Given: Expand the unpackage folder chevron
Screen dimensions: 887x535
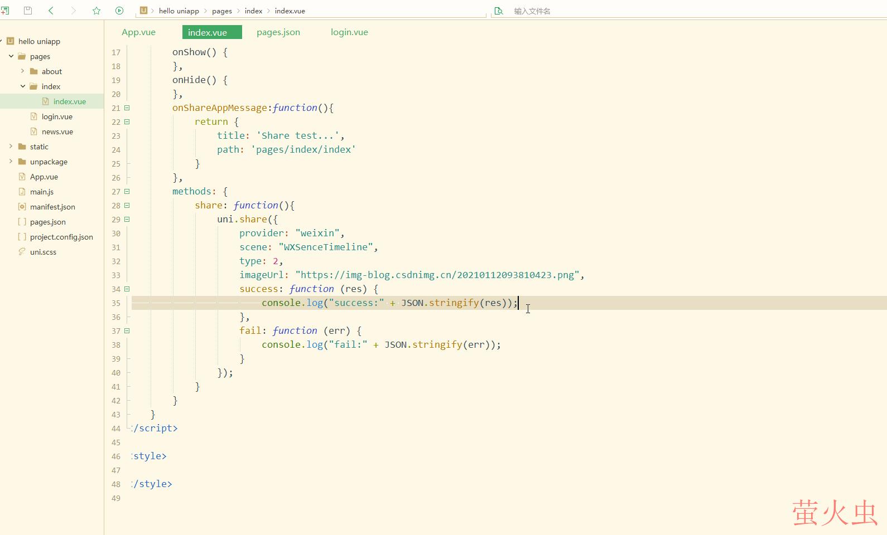Looking at the screenshot, I should (11, 162).
